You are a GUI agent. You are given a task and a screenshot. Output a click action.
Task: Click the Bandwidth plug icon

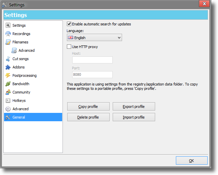click(8, 84)
